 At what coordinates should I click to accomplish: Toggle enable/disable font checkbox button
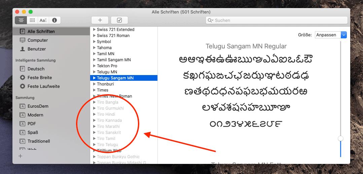coord(119,20)
